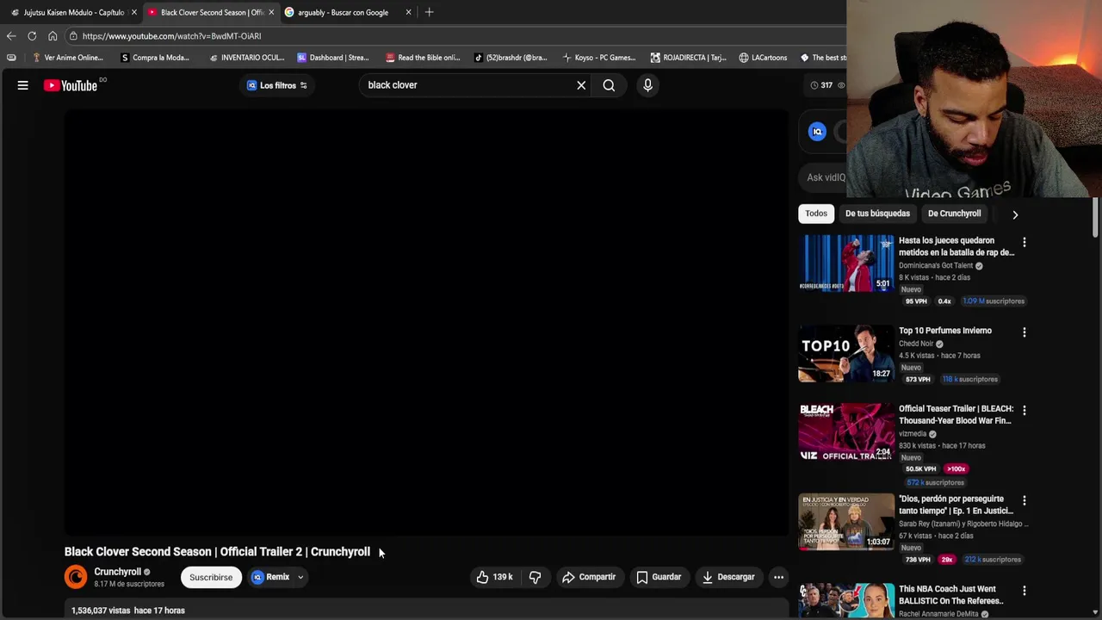This screenshot has height=620, width=1102.
Task: Click the vidIQ 317 counter clock icon
Action: point(814,85)
